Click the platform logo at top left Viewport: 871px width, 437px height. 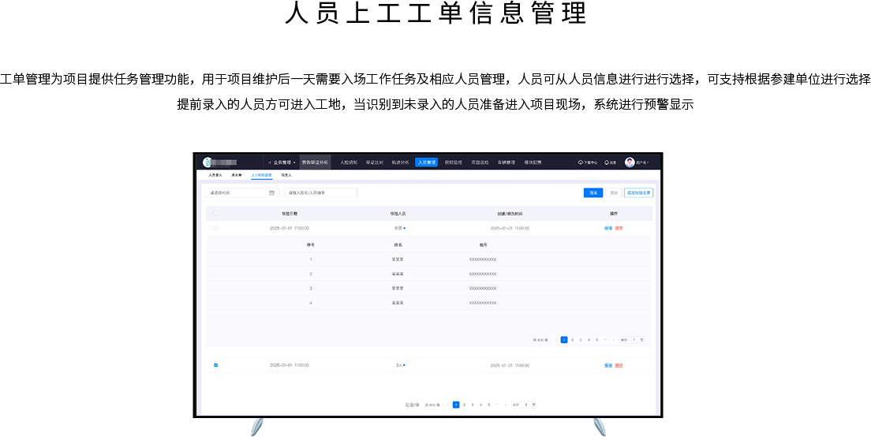[207, 162]
